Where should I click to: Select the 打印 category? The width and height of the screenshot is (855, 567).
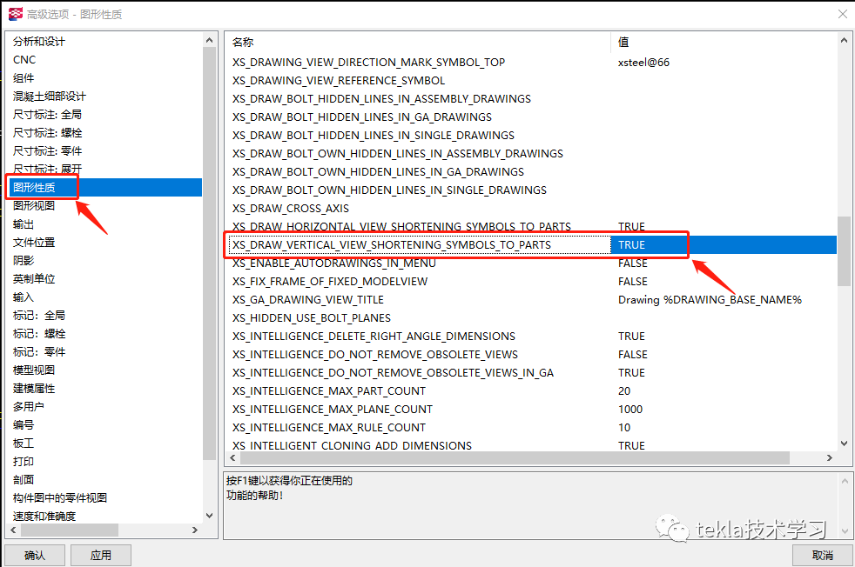click(x=24, y=461)
